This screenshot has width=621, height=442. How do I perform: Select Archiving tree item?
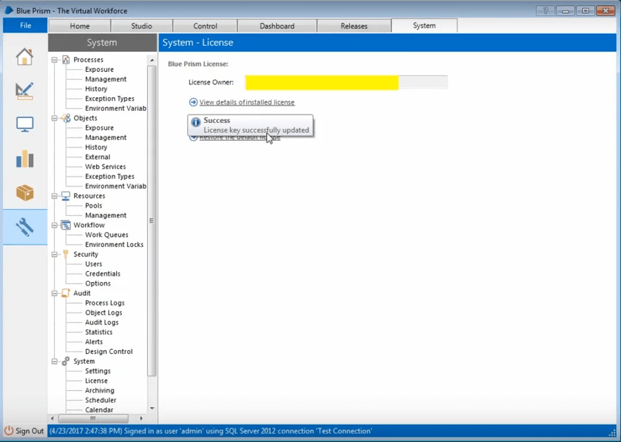pos(100,390)
